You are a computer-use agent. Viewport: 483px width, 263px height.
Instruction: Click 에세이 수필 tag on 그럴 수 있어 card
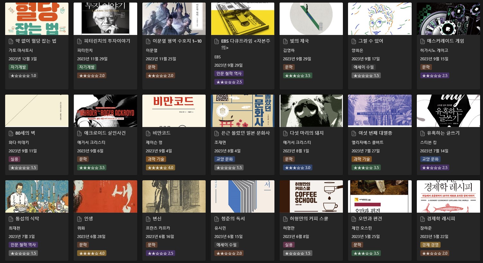point(364,67)
